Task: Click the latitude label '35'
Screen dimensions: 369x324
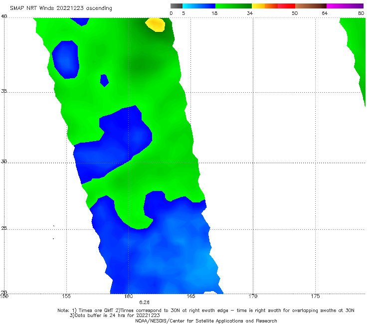Action: pyautogui.click(x=4, y=91)
